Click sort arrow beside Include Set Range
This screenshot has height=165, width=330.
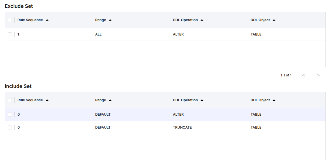pyautogui.click(x=110, y=100)
